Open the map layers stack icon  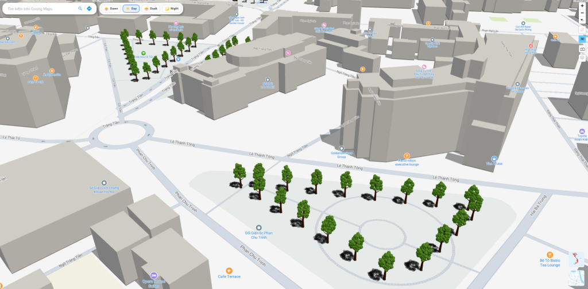pyautogui.click(x=582, y=57)
